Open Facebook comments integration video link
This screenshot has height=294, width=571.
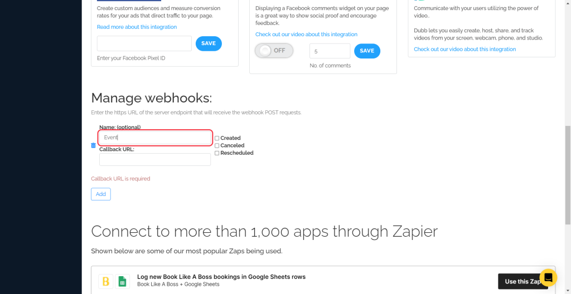306,35
